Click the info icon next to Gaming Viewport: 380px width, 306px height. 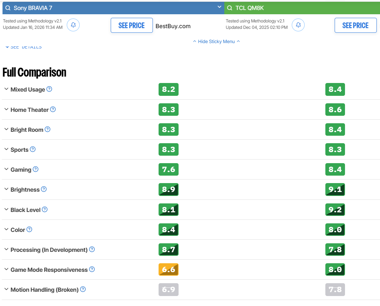click(36, 169)
